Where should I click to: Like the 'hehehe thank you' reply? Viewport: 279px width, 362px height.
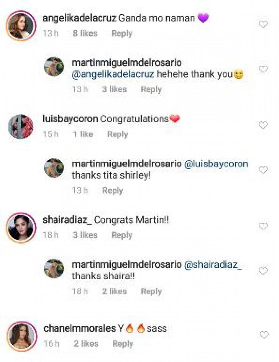coord(263,69)
